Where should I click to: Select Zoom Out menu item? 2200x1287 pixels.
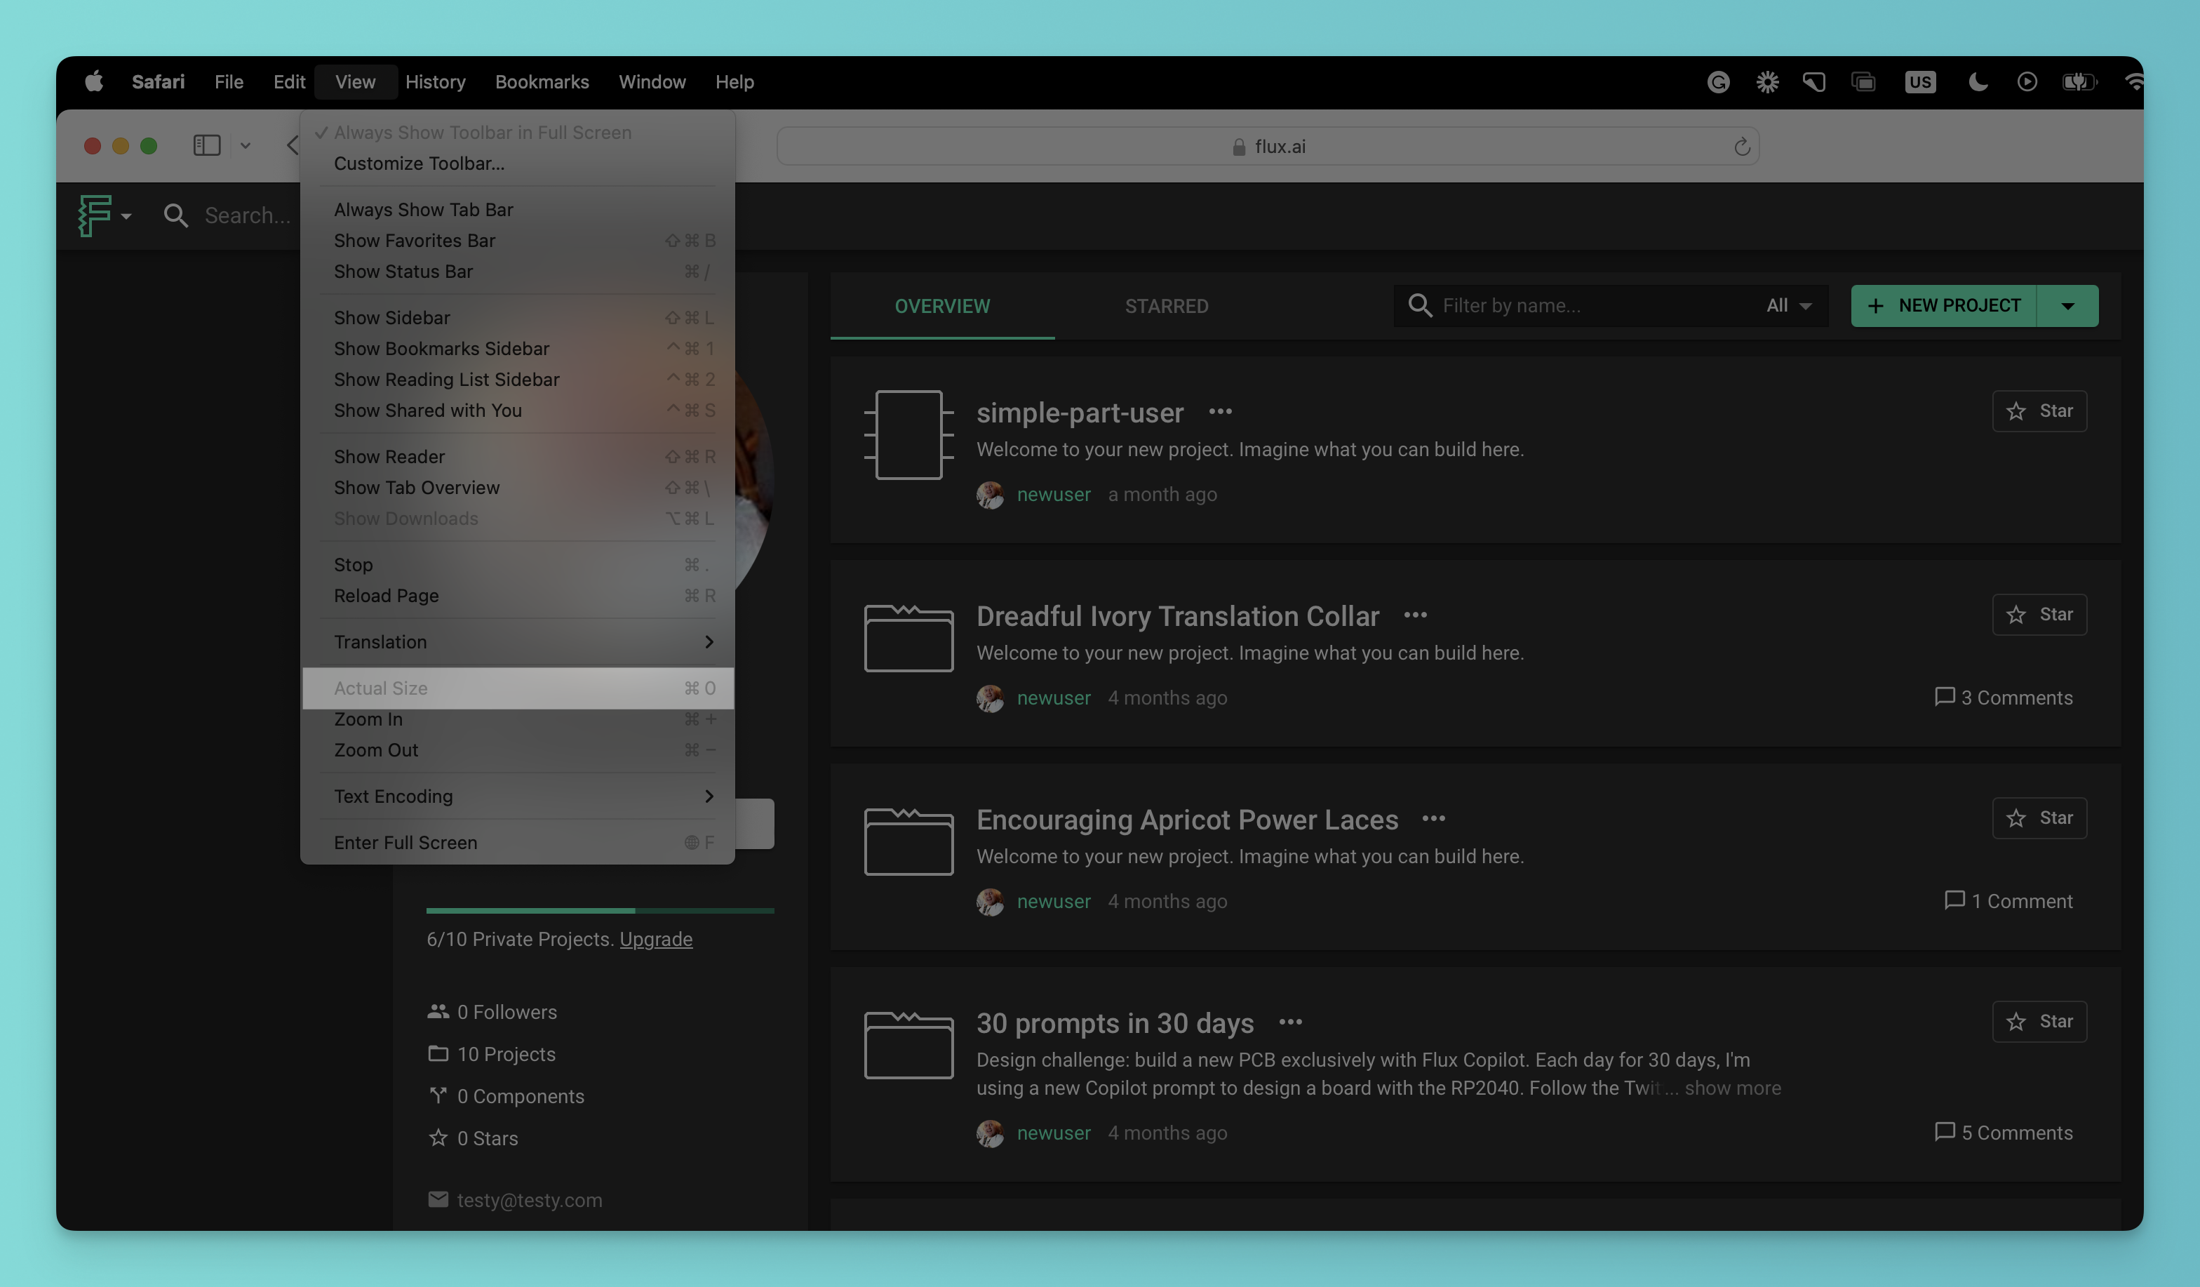pos(517,750)
